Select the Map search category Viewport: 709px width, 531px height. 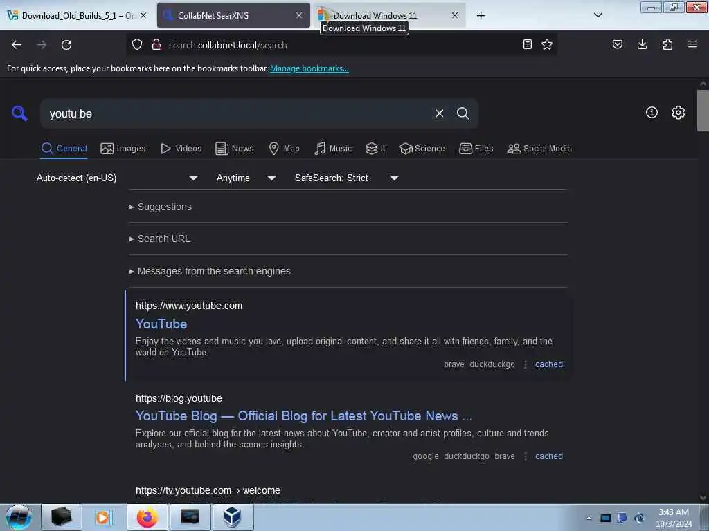(284, 149)
